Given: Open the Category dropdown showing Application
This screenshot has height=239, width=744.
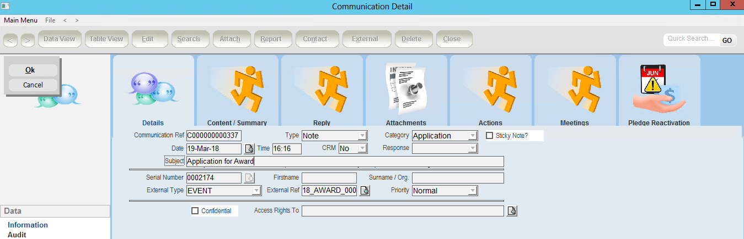Looking at the screenshot, I should tap(473, 136).
